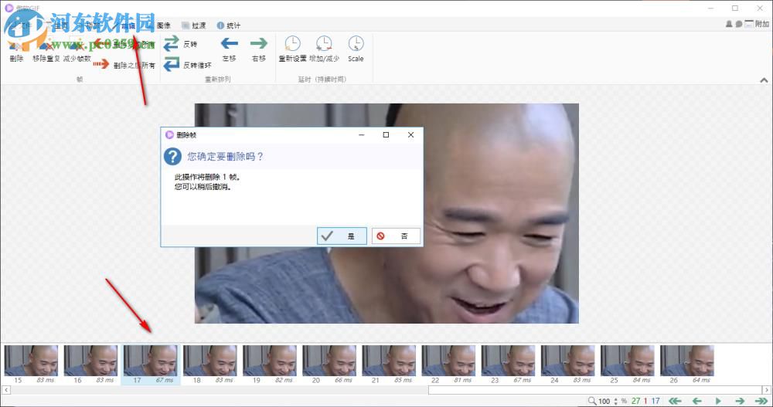
Task: Click the 82 ms delay under frame 19
Action: (x=284, y=381)
